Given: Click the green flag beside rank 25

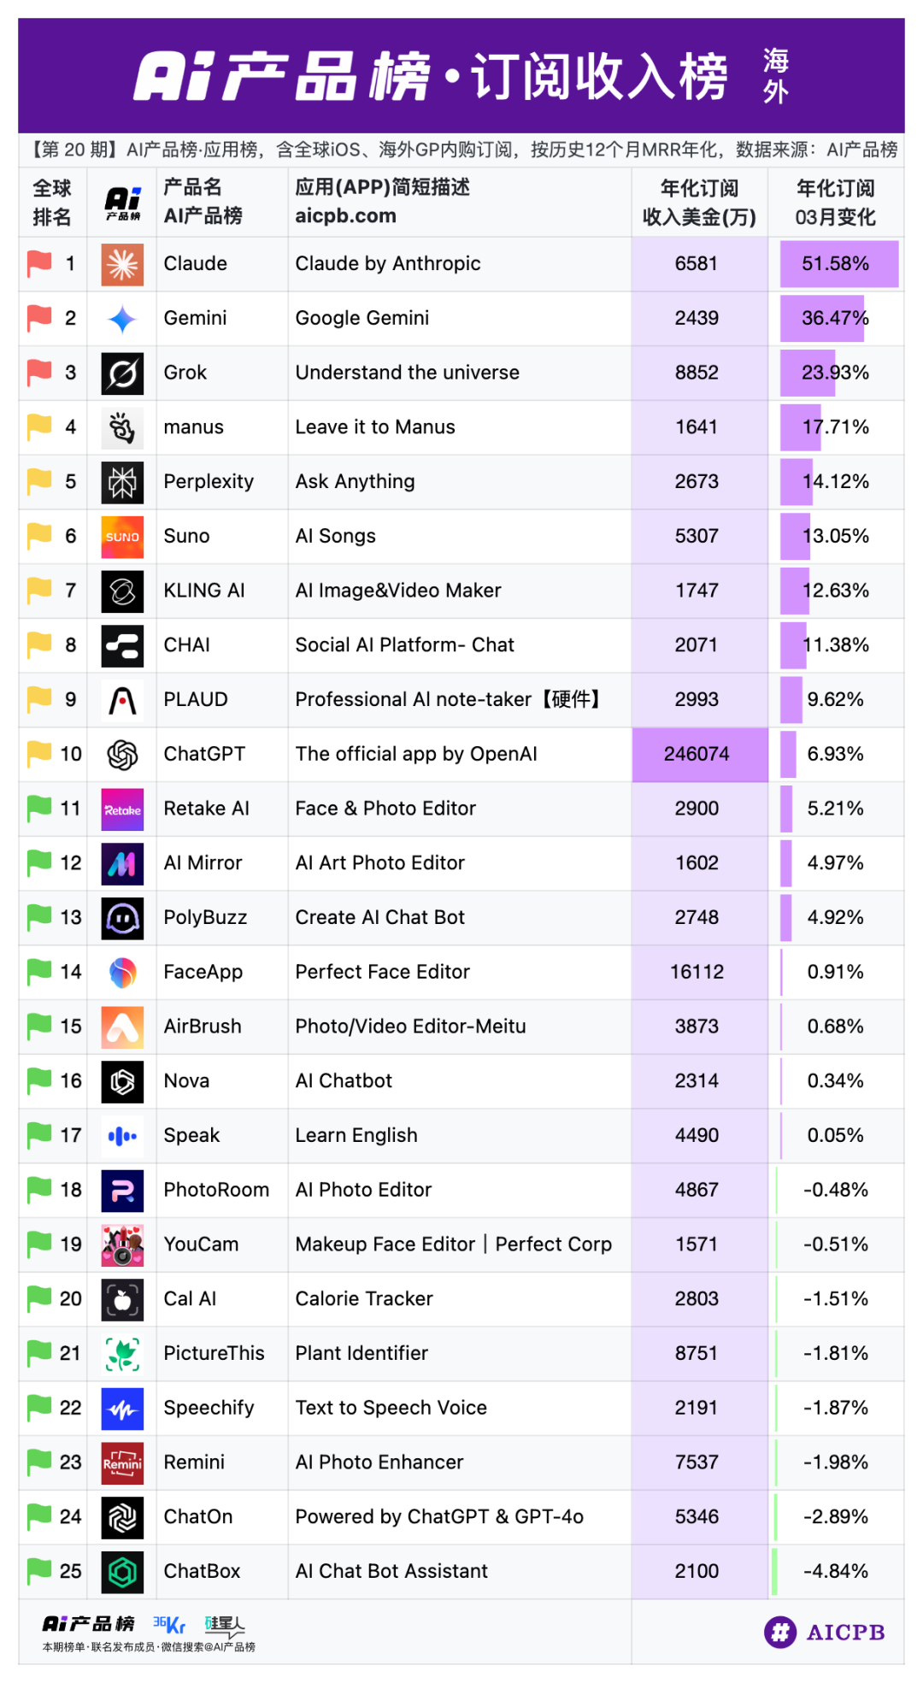Looking at the screenshot, I should coord(39,1571).
